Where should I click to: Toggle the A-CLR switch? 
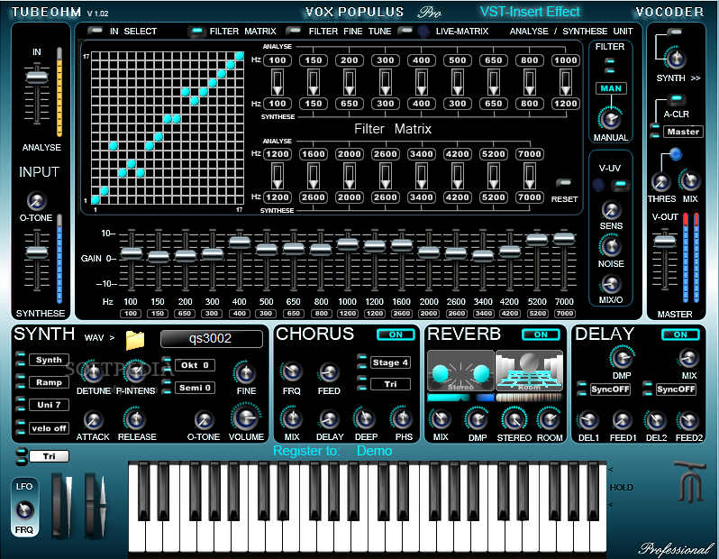677,98
